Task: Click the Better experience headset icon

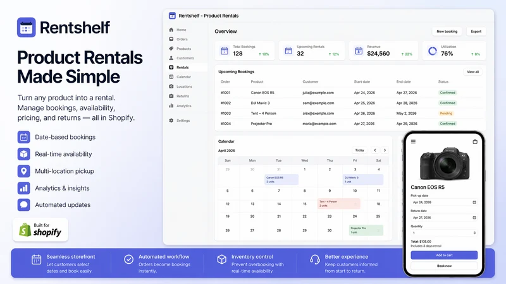Action: (315, 259)
